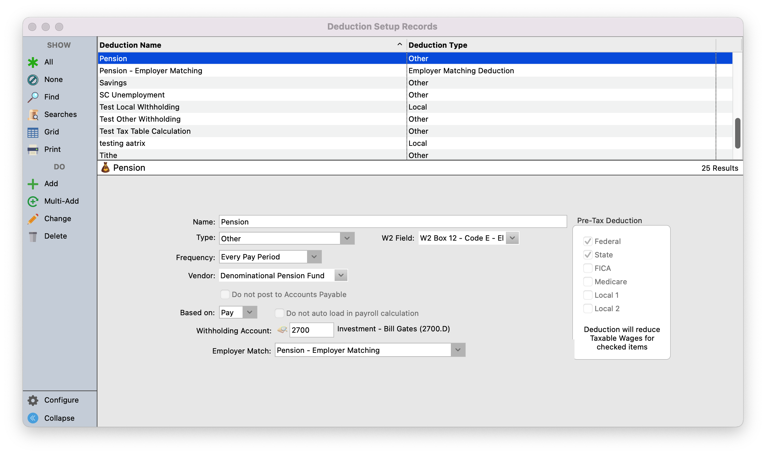Click the deduction list vertical scrollbar
The height and width of the screenshot is (455, 766).
coord(737,133)
